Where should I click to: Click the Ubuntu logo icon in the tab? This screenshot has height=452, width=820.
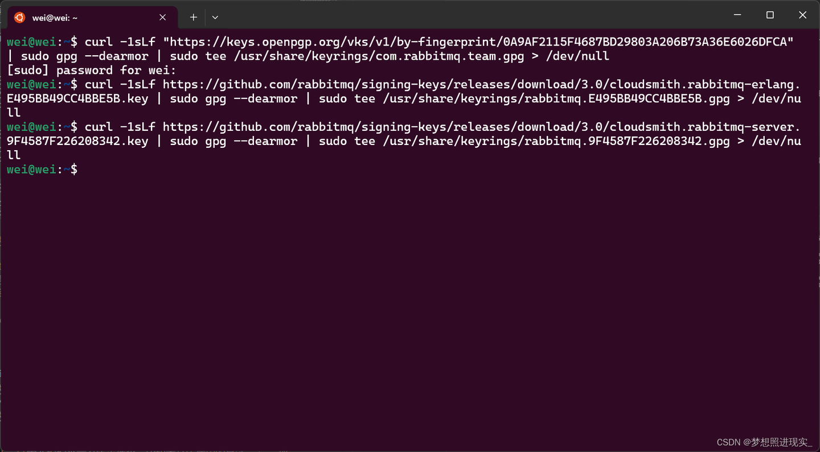(19, 18)
